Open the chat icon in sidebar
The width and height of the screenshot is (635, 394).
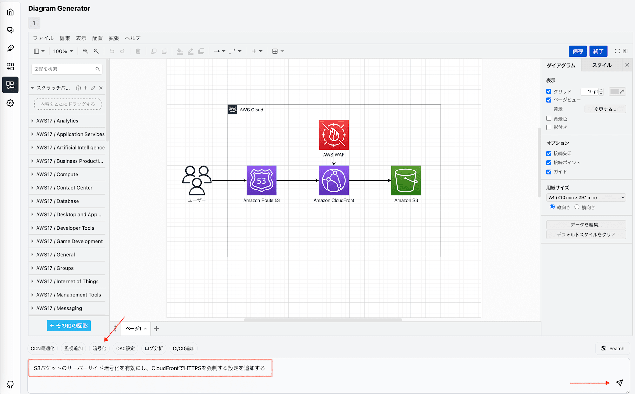pyautogui.click(x=10, y=30)
